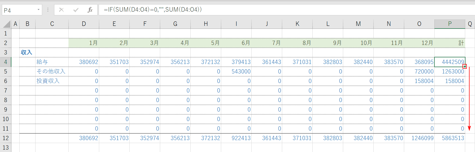475x152 pixels.
Task: Click the 12月 header cell
Action: [419, 43]
